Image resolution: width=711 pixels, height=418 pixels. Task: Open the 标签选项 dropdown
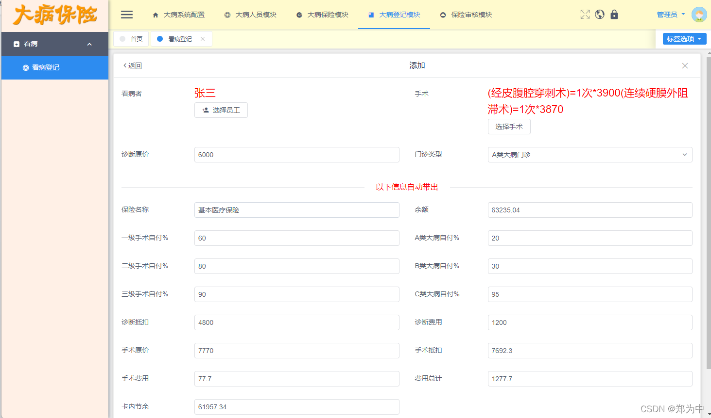pos(684,38)
